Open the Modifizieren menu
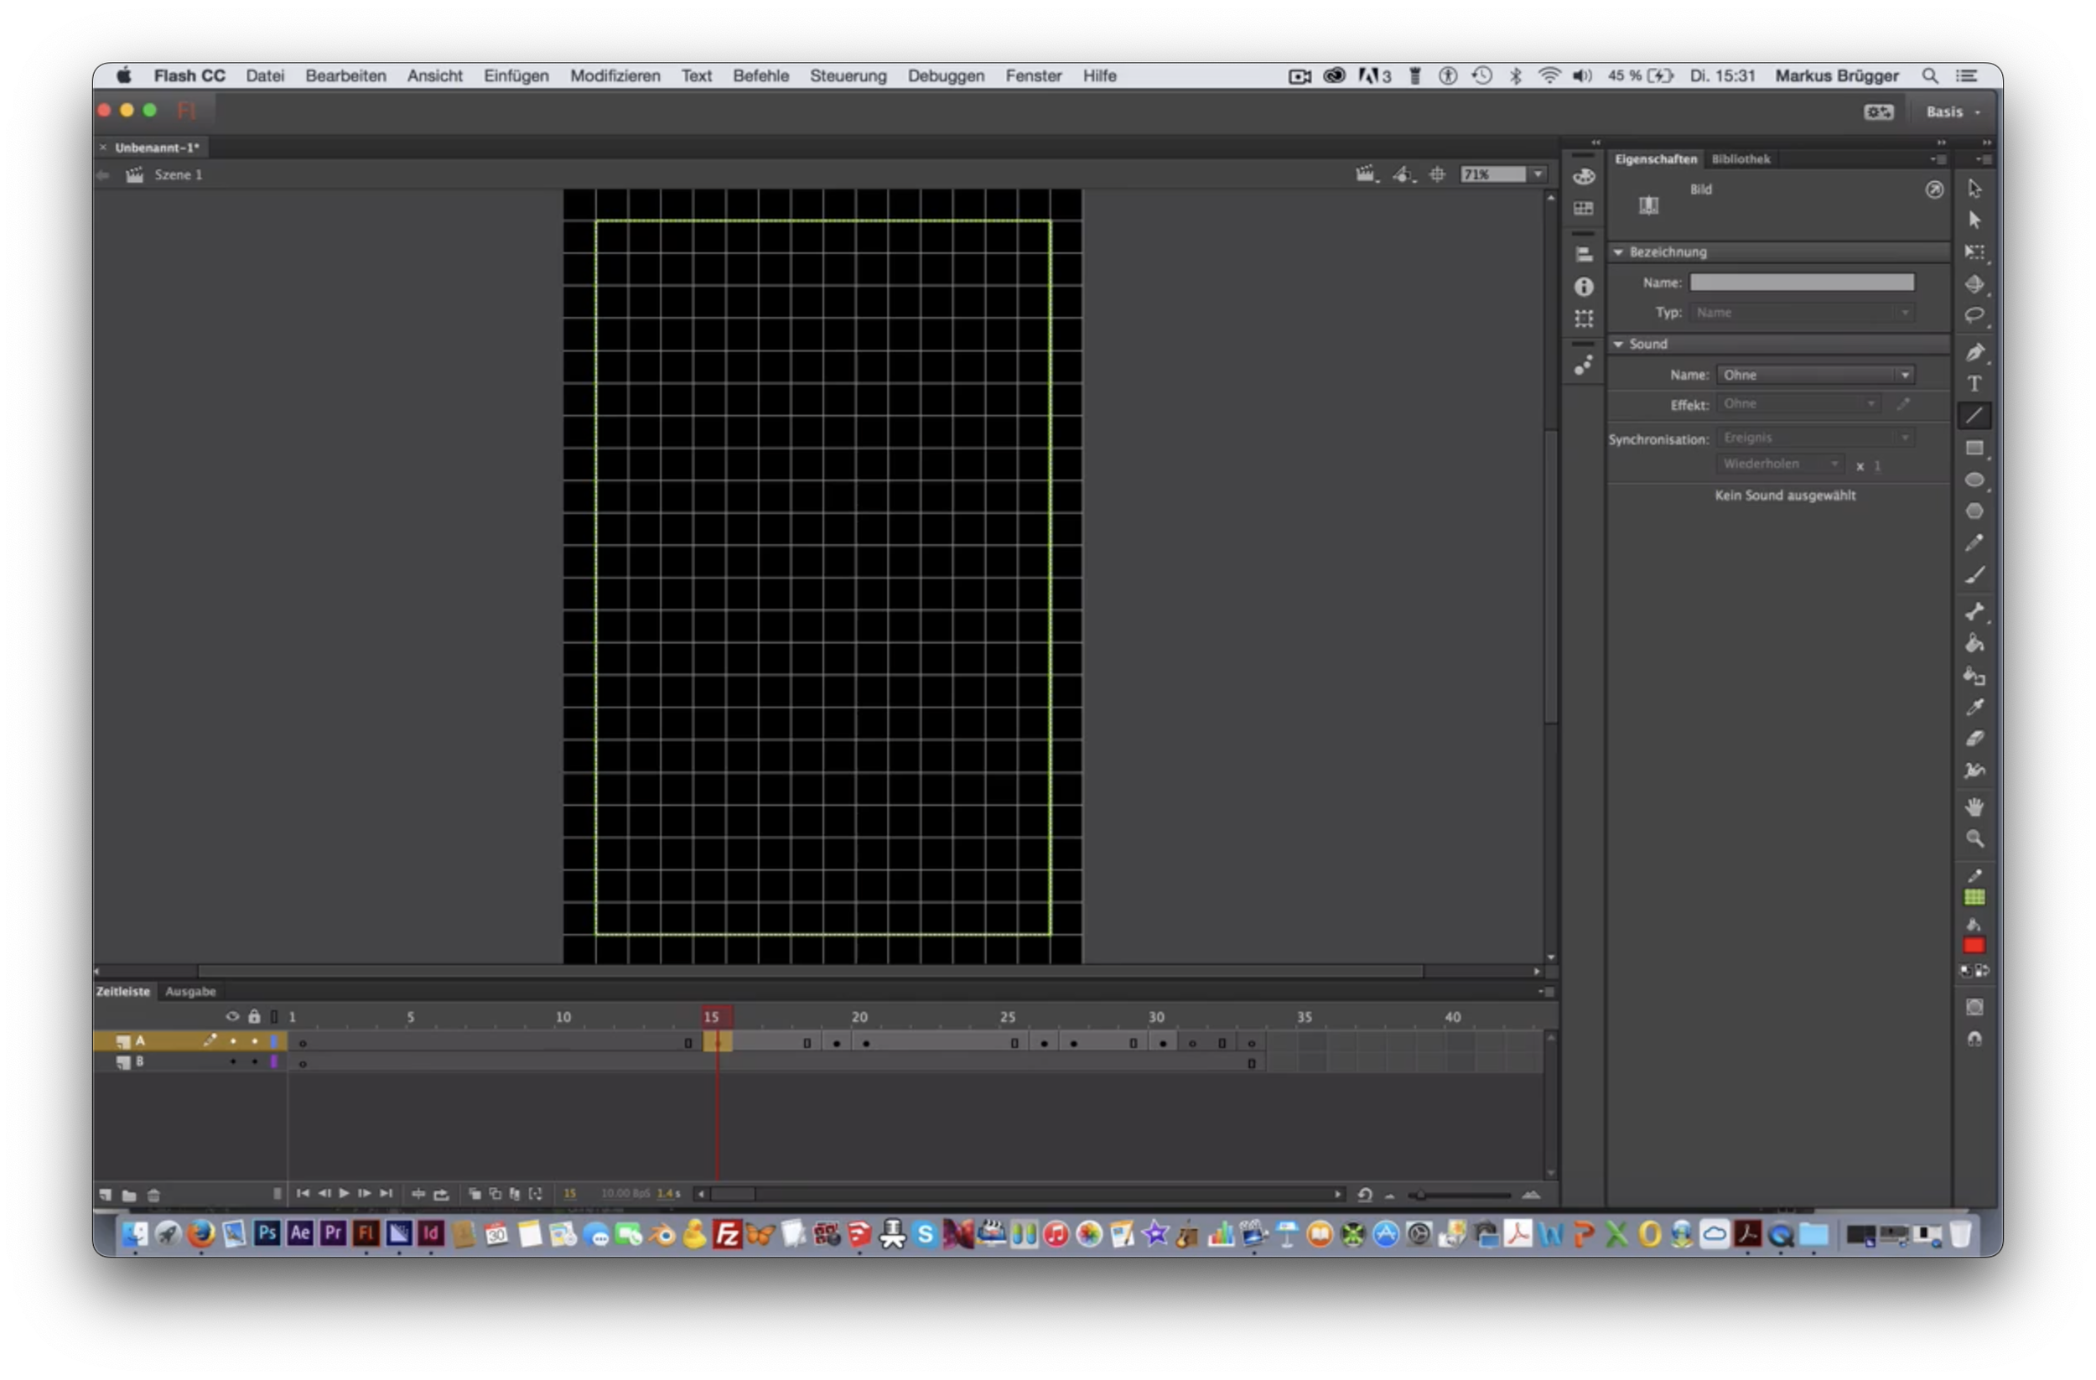Viewport: 2096px width, 1380px height. tap(615, 75)
